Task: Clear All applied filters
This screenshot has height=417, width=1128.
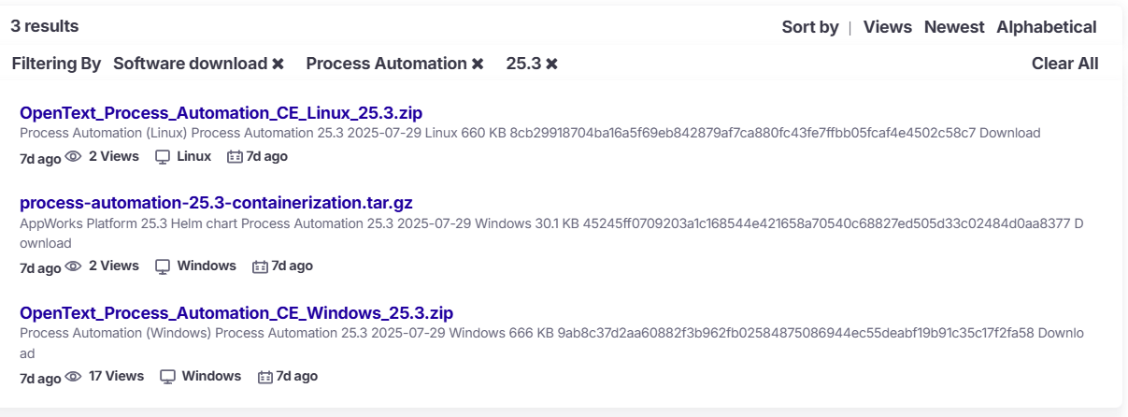Action: (1064, 64)
